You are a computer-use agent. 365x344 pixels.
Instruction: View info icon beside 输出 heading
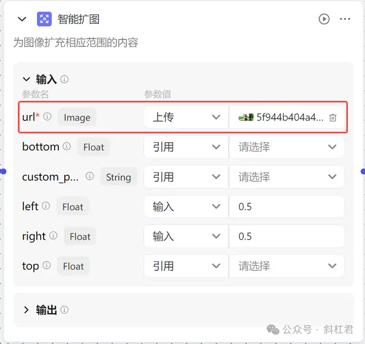pos(64,310)
